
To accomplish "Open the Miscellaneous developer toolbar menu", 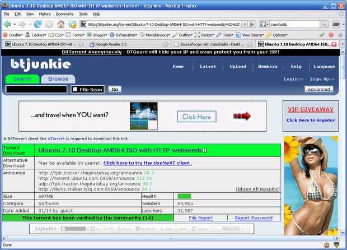I will (155, 35).
